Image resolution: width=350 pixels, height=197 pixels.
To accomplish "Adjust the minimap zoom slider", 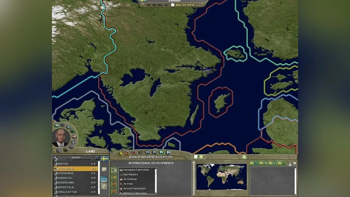I will 194,178.
